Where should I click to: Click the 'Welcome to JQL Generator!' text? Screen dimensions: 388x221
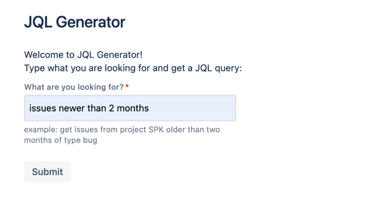pyautogui.click(x=83, y=55)
